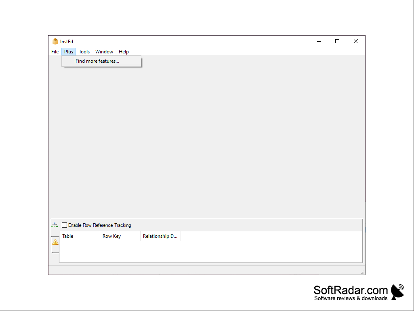Click the row reference tree icon
Image resolution: width=414 pixels, height=311 pixels.
55,225
